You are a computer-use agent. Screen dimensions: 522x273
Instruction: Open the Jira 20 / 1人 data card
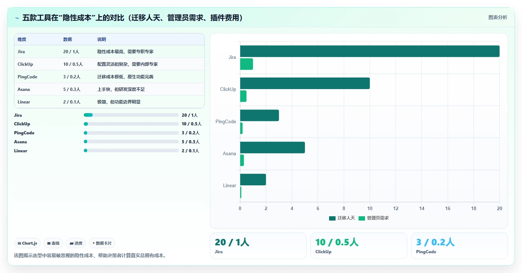pos(258,246)
